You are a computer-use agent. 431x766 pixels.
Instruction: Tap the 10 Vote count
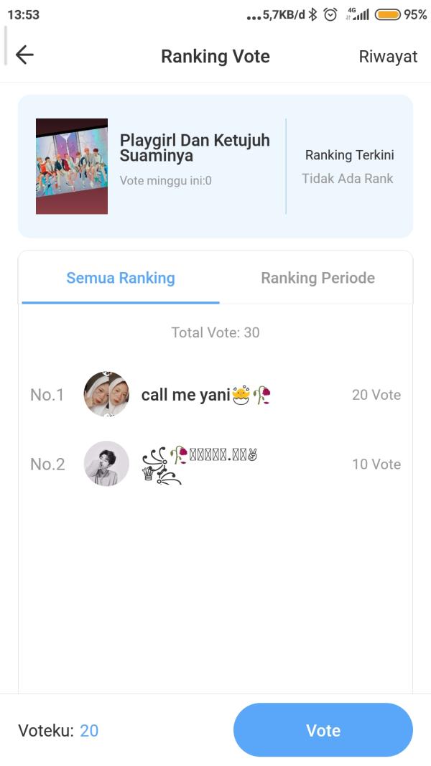pyautogui.click(x=376, y=464)
